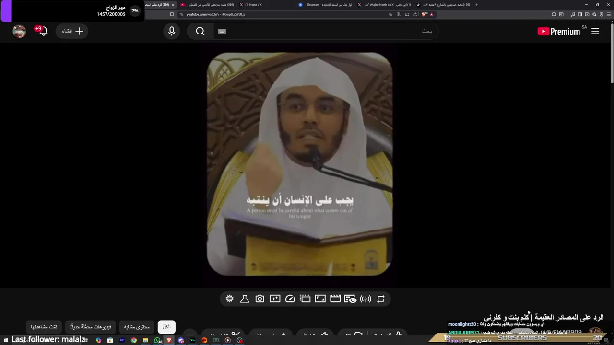Open the Create (إنشاء) button
614x345 pixels.
(72, 31)
